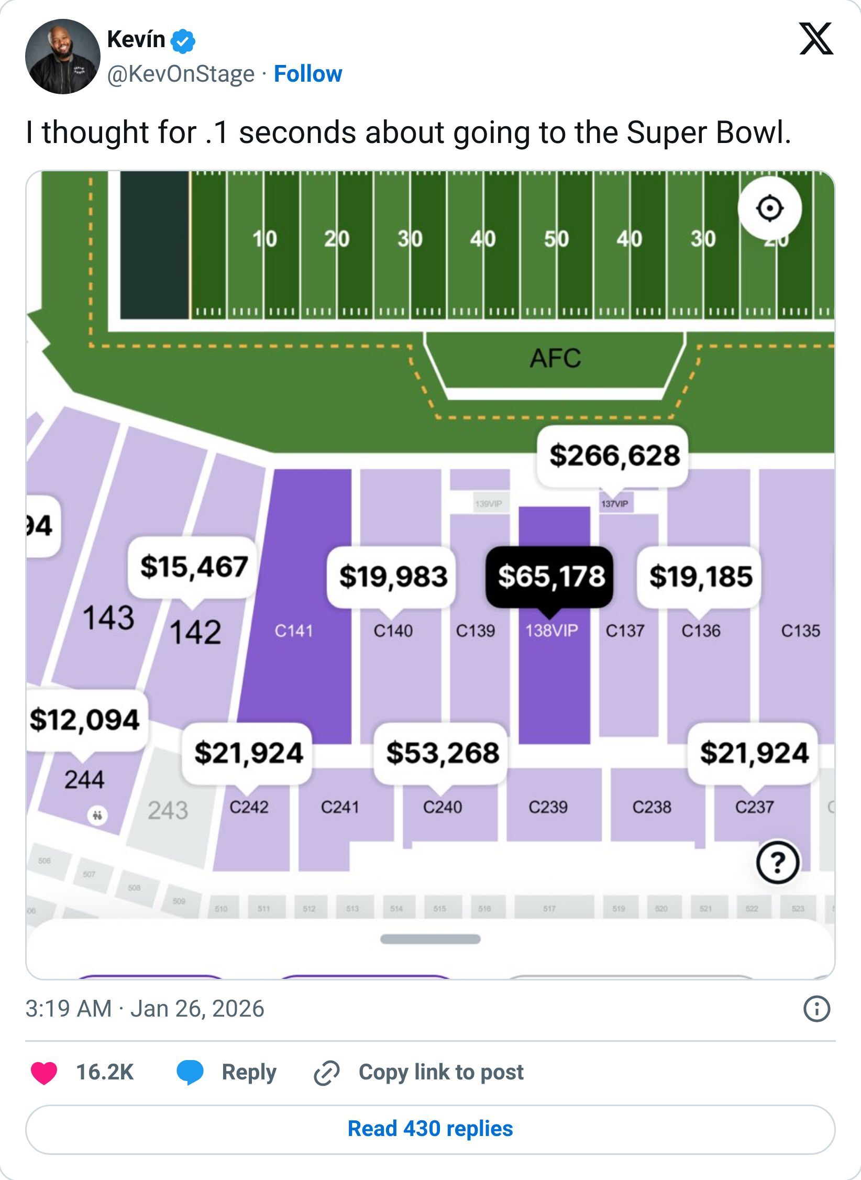Select the $15,467 price for section 142
Viewport: 861px width, 1180px height.
pos(193,567)
